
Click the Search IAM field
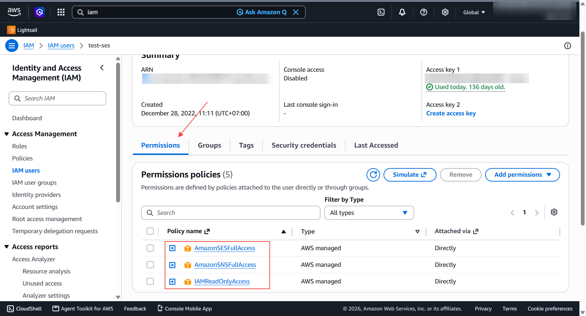[57, 98]
